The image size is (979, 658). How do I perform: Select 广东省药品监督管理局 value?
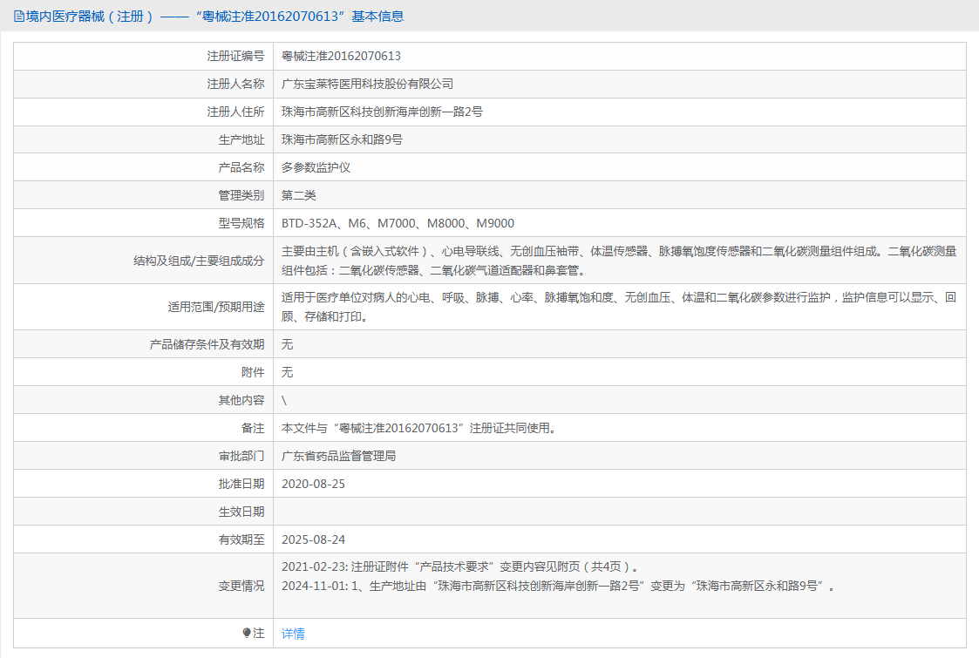[x=338, y=457]
